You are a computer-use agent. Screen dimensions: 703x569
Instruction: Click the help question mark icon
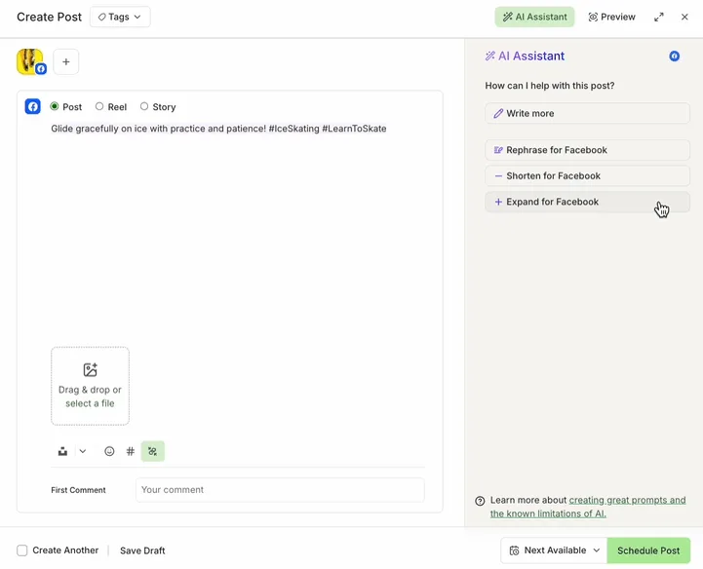(x=480, y=501)
